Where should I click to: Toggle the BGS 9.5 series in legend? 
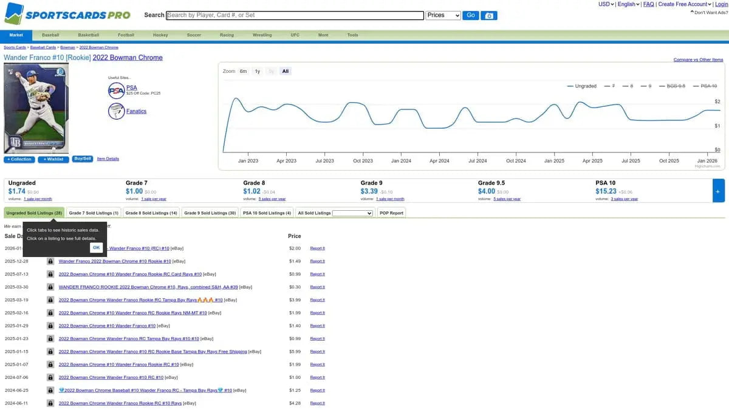672,86
